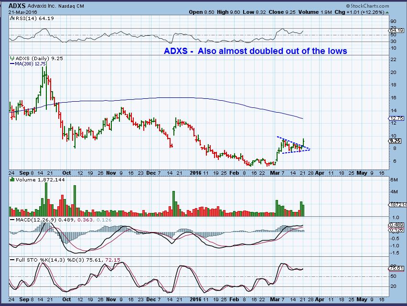Click the blue legend dash before MA(200)
407x306 pixels.
click(x=12, y=63)
